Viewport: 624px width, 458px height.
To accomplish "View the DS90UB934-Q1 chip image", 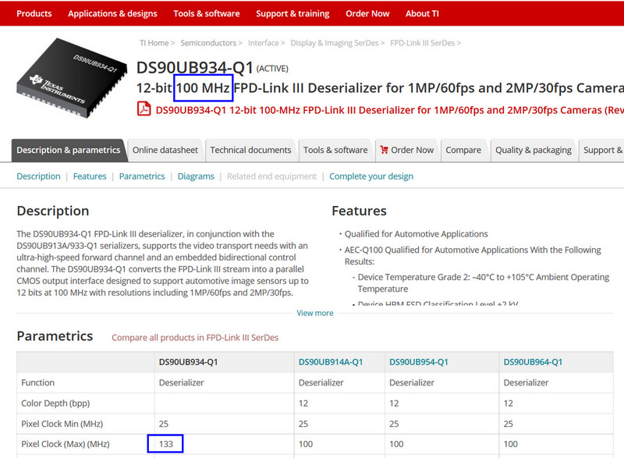I will 72,78.
